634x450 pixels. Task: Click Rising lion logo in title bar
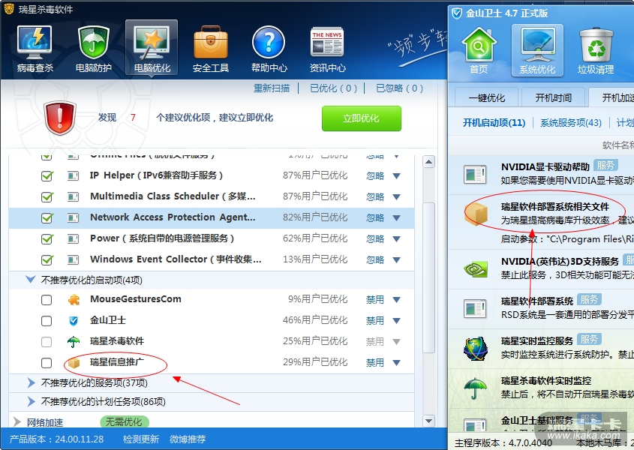[x=9, y=8]
